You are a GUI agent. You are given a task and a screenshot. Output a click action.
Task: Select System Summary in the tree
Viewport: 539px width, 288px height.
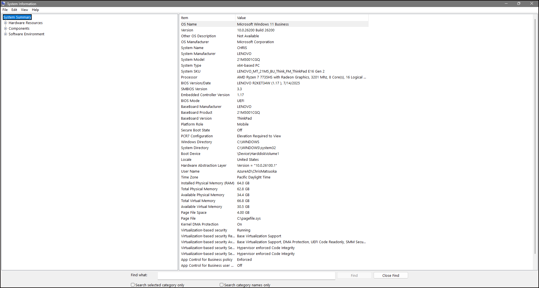click(17, 17)
